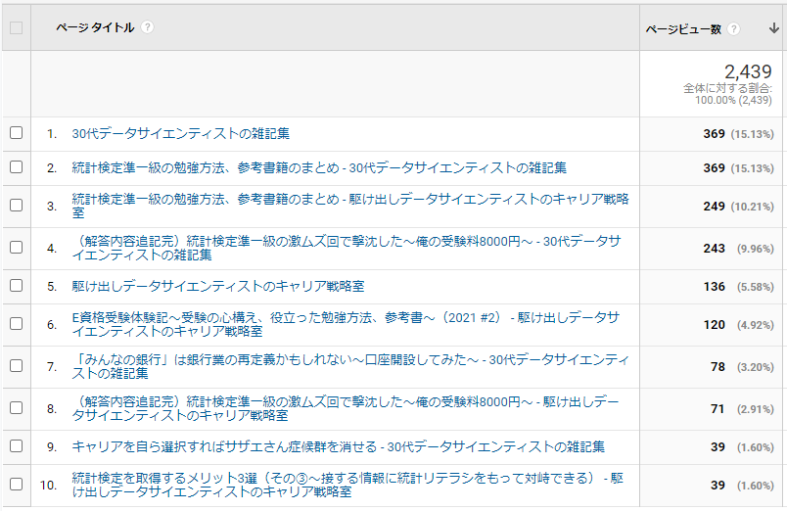787x511 pixels.
Task: Check the box for row 1
Action: (16, 133)
